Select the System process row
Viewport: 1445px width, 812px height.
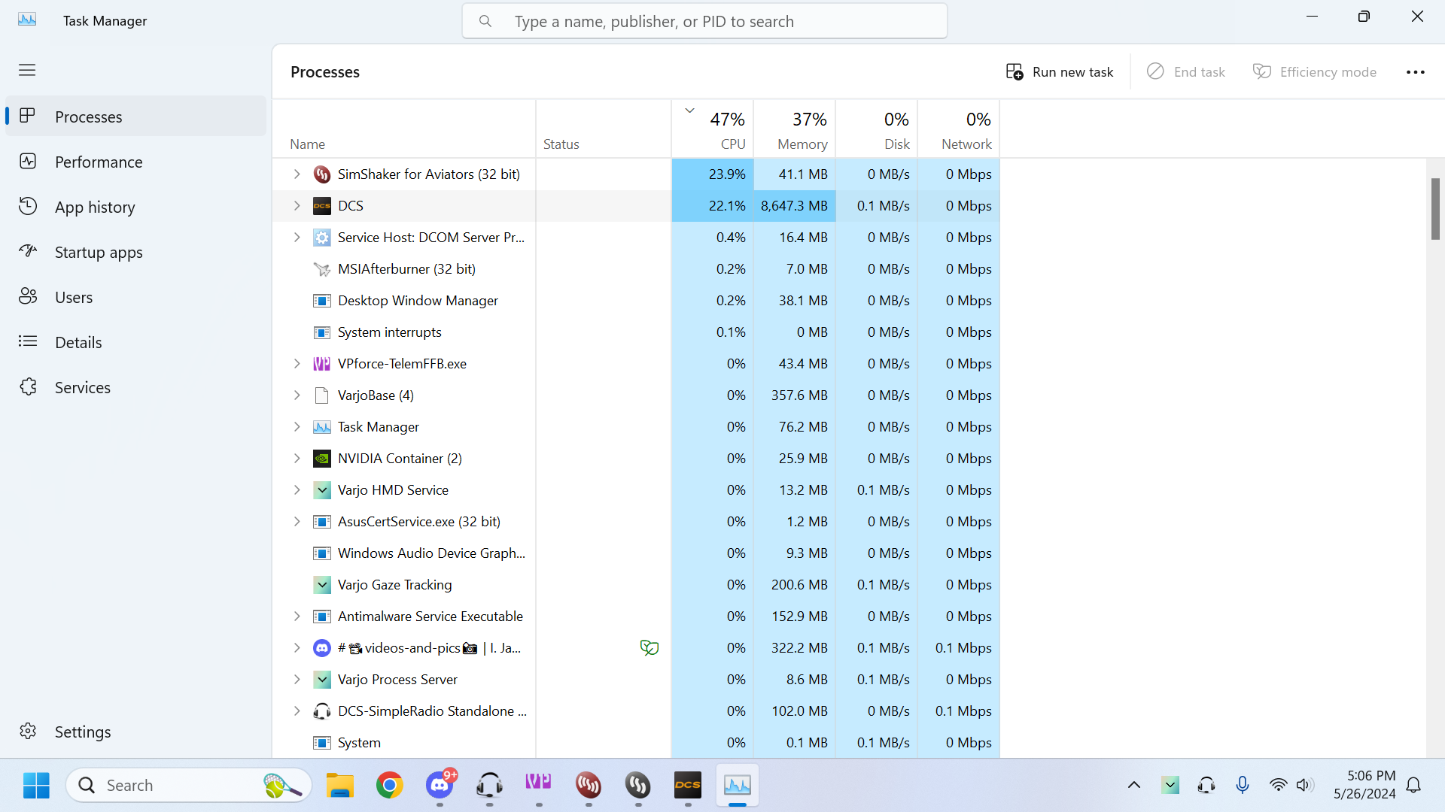[636, 743]
